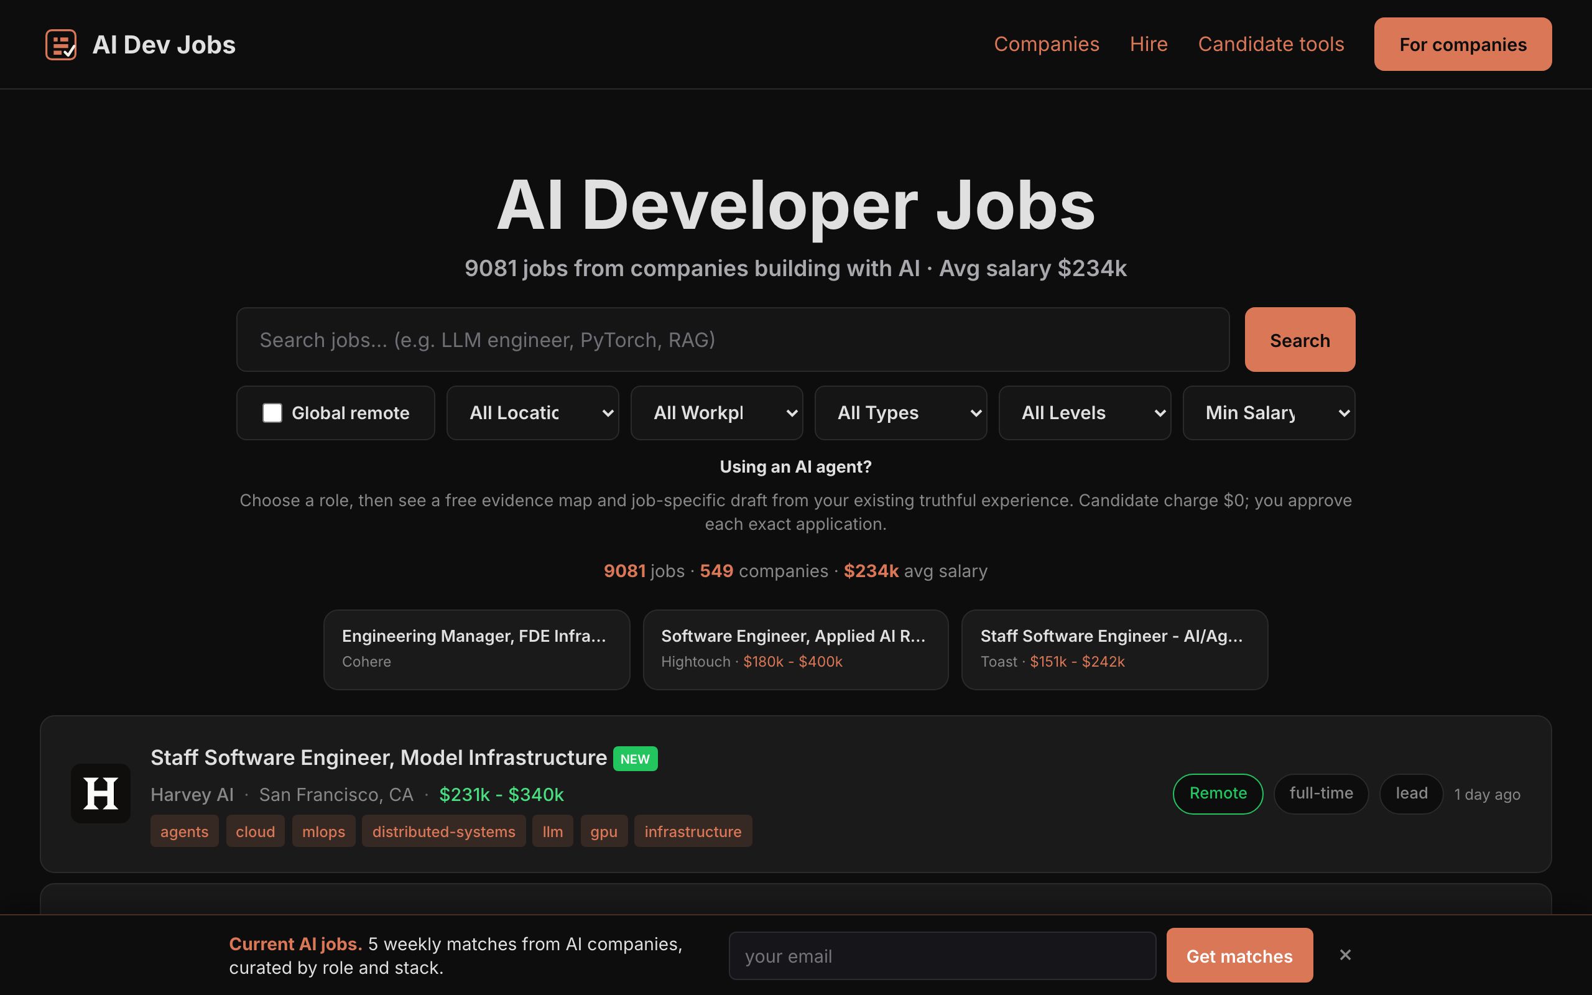Select the infrastructure tag
1592x995 pixels.
[x=693, y=831]
